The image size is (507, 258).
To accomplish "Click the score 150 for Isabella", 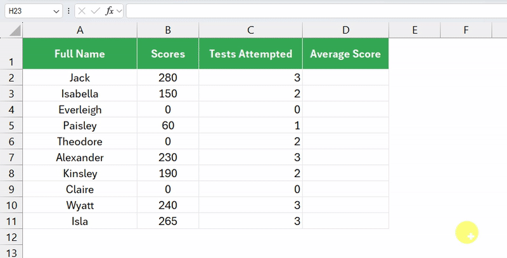I will (168, 94).
